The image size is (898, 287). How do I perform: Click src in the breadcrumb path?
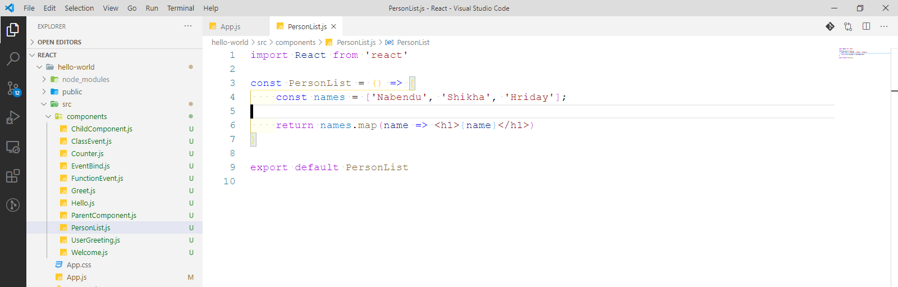point(262,42)
